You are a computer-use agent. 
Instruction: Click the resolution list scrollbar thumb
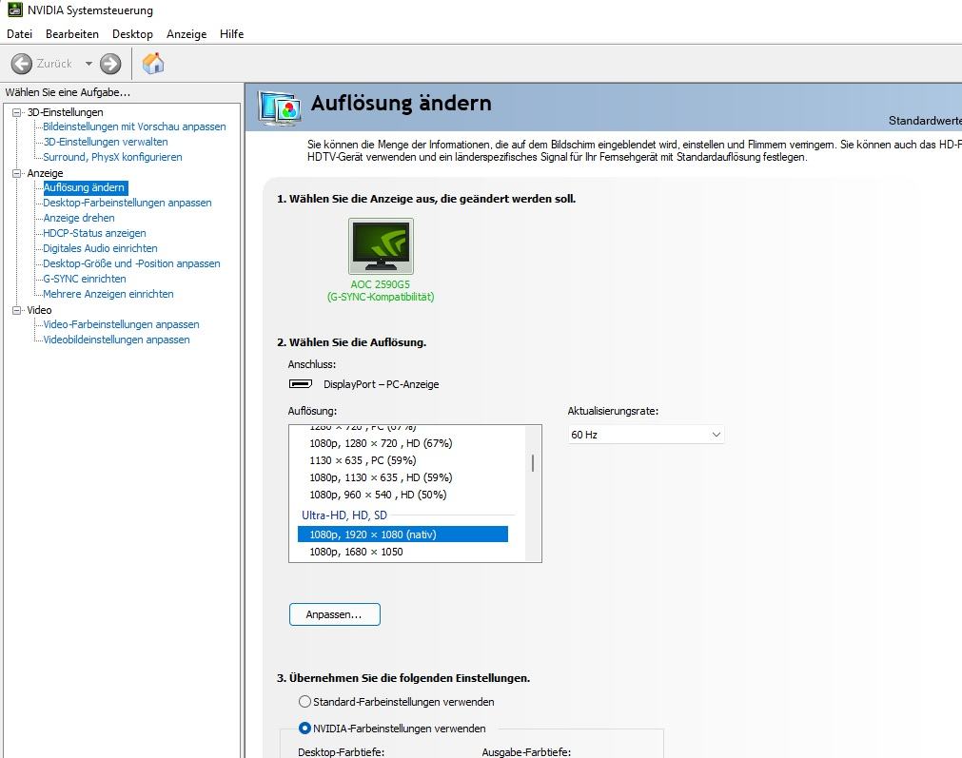point(533,463)
